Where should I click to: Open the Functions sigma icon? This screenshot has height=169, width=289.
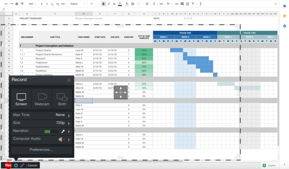[x=201, y=4]
